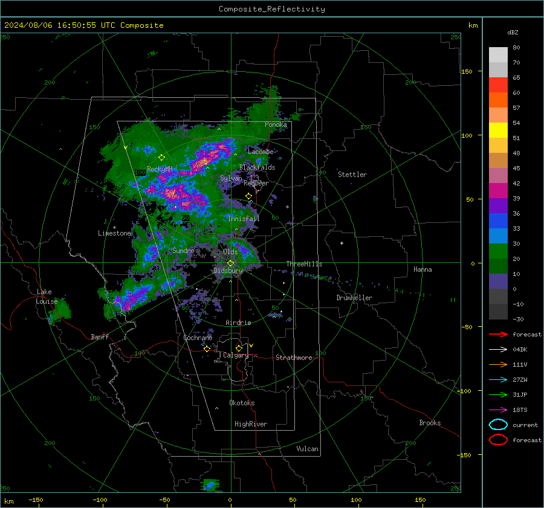This screenshot has width=544, height=508.
Task: Click the ThreeHills town label
Action: (304, 264)
